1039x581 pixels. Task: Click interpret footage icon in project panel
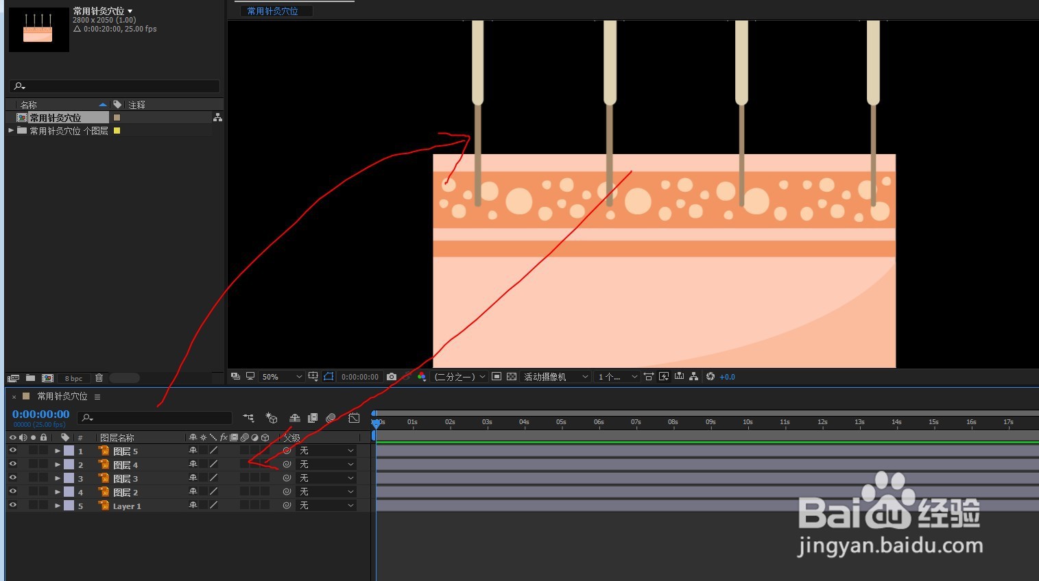tap(13, 378)
